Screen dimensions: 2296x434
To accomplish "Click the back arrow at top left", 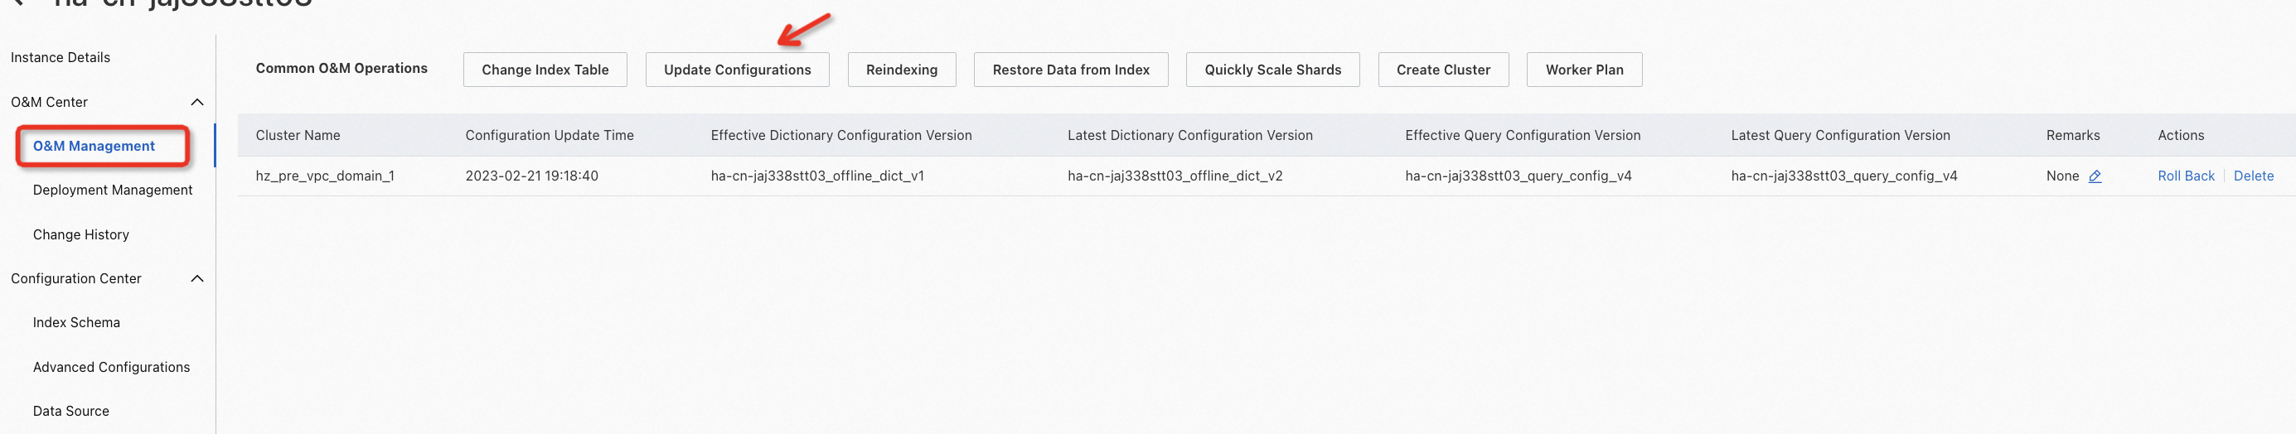I will (x=18, y=3).
